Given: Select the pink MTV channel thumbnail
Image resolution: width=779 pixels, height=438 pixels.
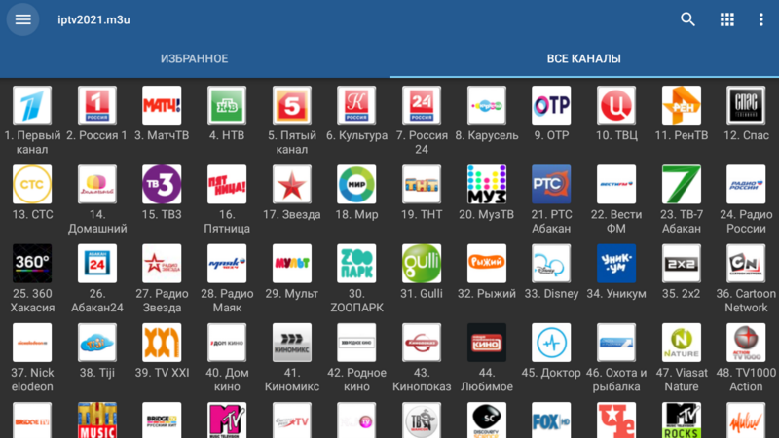Looking at the screenshot, I should click(227, 420).
